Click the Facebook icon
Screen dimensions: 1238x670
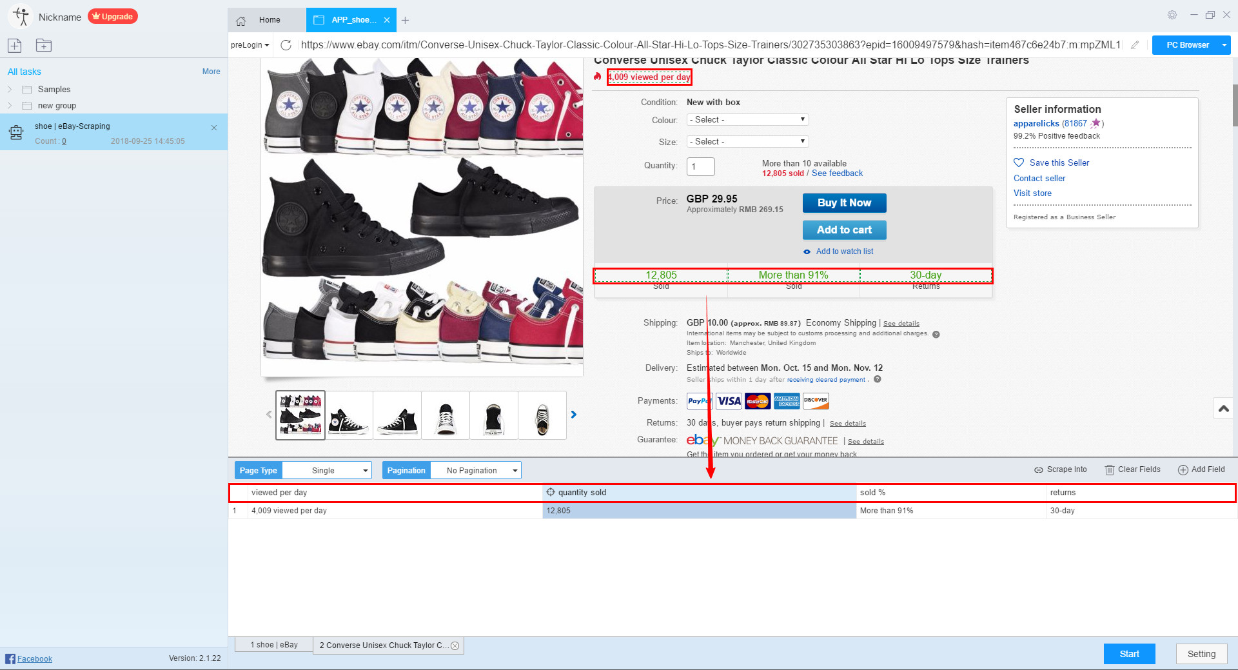[10, 658]
